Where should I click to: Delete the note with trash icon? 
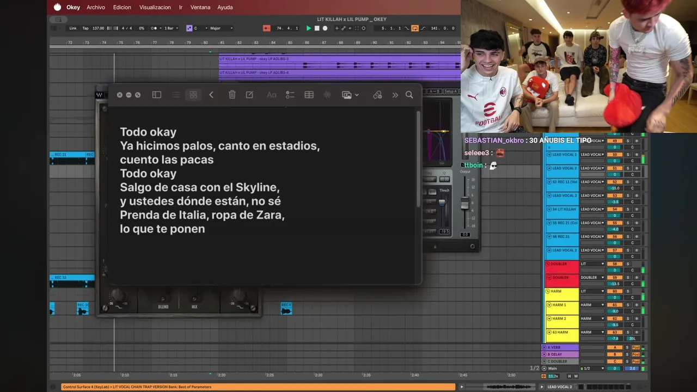[232, 95]
